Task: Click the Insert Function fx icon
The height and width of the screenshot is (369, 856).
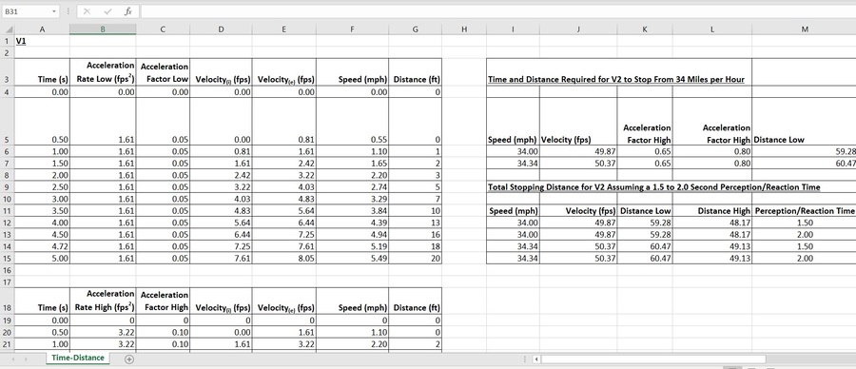Action: click(x=127, y=11)
